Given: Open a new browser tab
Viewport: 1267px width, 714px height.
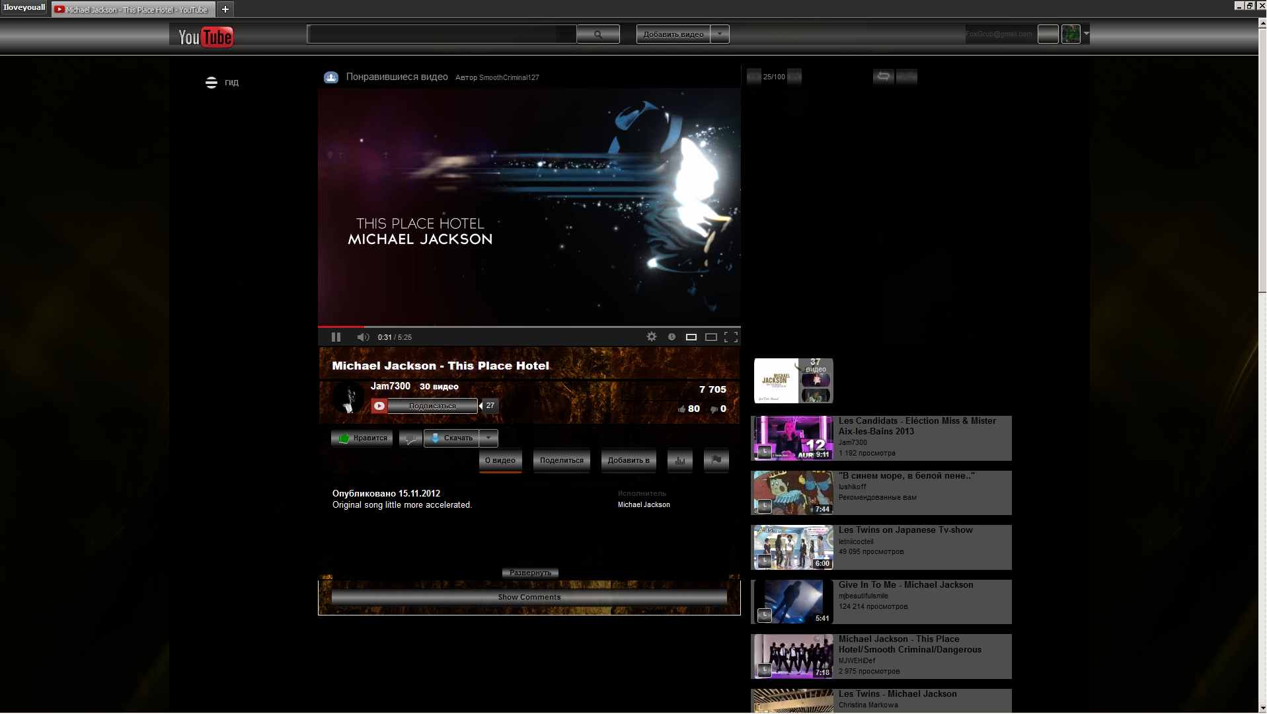Looking at the screenshot, I should (x=225, y=9).
